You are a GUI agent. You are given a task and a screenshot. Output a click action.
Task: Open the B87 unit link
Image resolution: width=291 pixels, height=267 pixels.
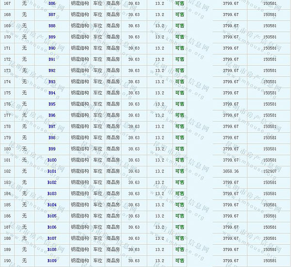(52, 15)
